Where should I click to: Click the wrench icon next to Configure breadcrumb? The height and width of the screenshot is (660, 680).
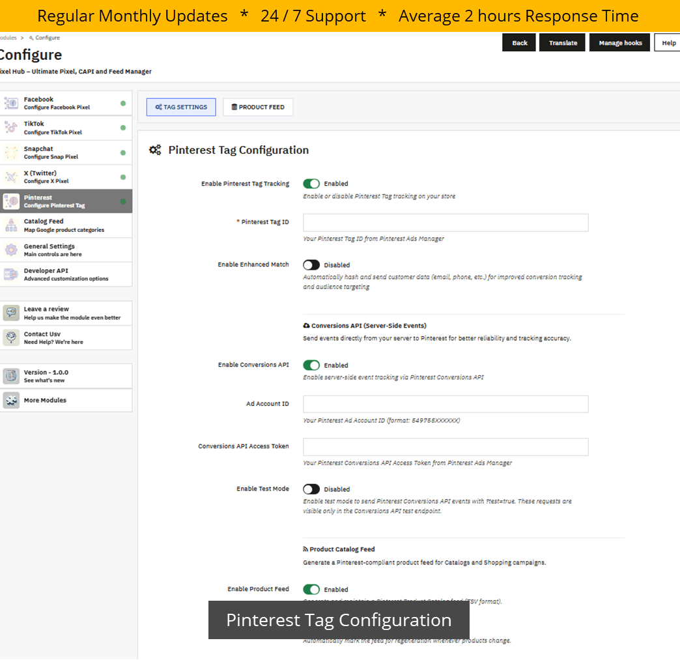31,38
